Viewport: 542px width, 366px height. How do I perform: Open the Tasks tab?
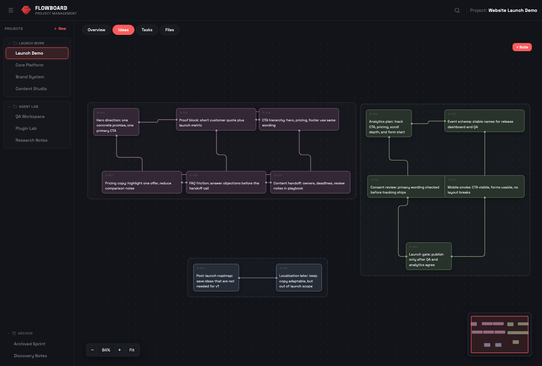click(147, 30)
